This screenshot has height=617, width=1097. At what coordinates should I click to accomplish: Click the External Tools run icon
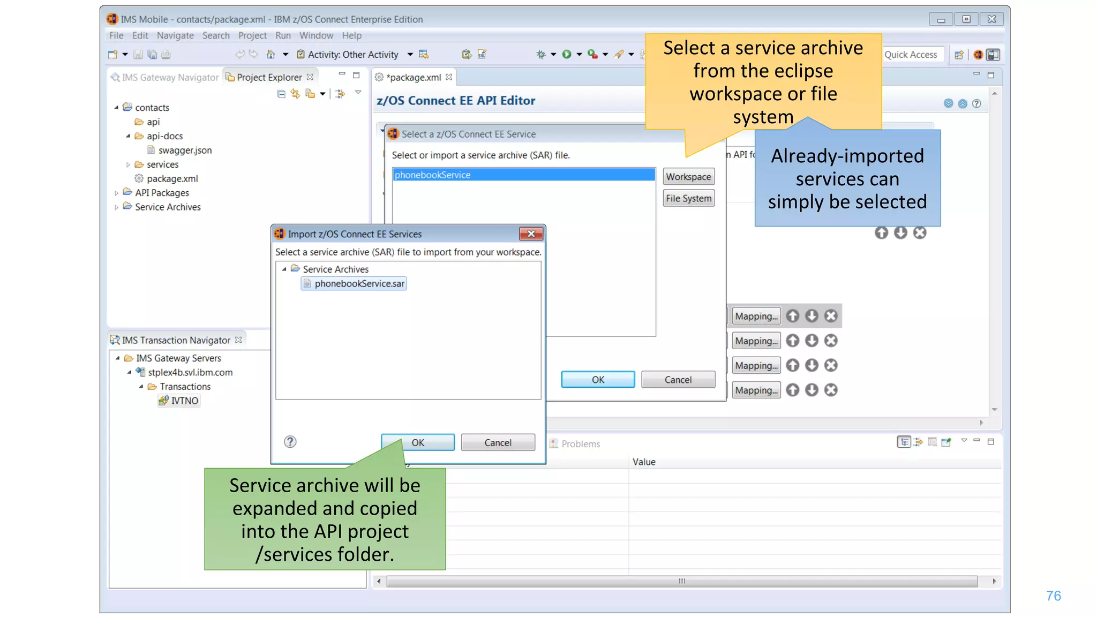(592, 54)
